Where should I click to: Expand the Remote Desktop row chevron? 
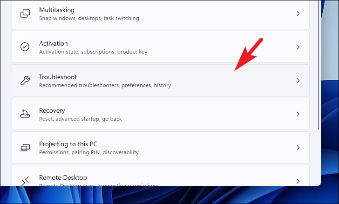click(298, 181)
